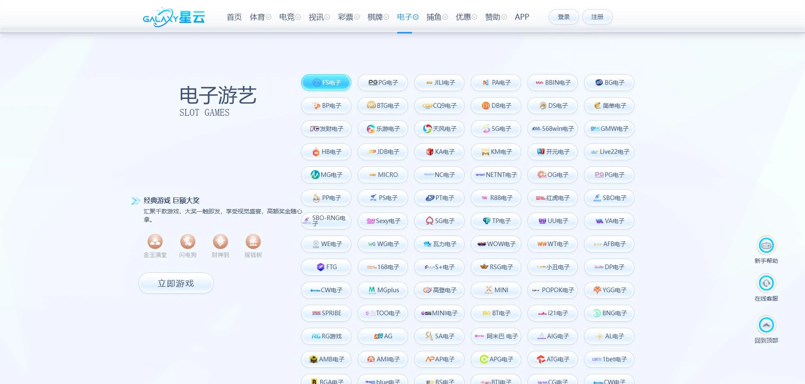The width and height of the screenshot is (805, 384).
Task: Select the JILI电子 game provider tile
Action: pos(439,83)
